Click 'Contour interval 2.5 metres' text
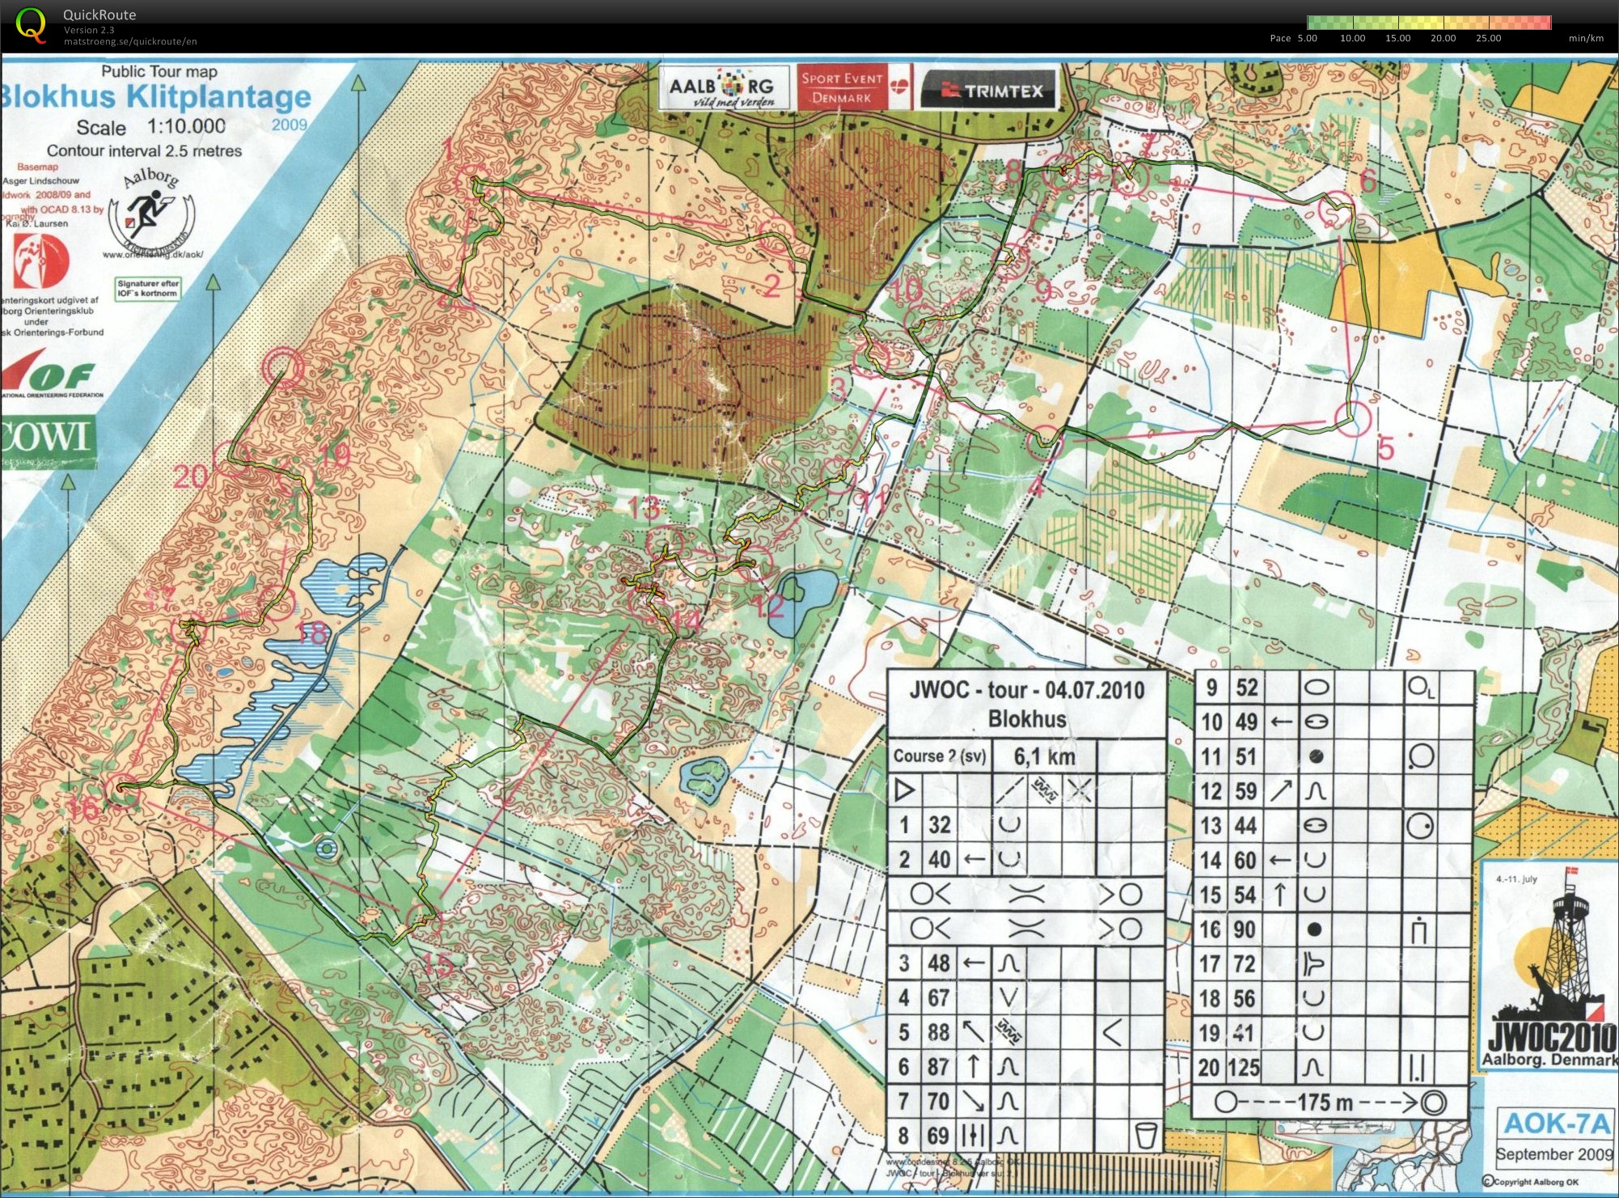 [x=144, y=151]
